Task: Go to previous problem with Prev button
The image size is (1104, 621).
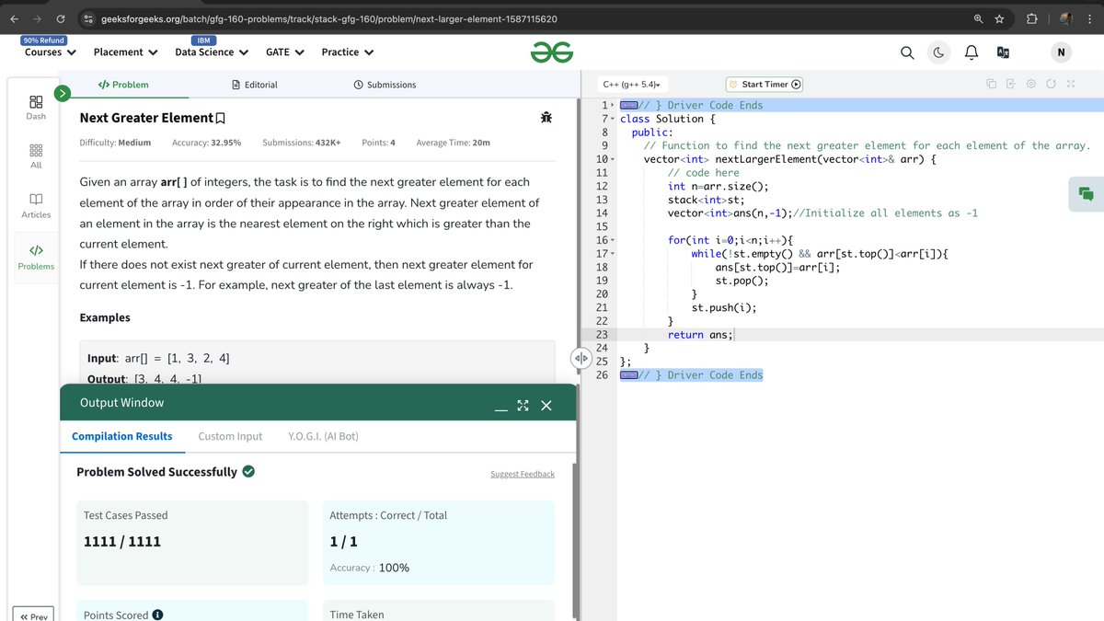Action: pyautogui.click(x=33, y=615)
